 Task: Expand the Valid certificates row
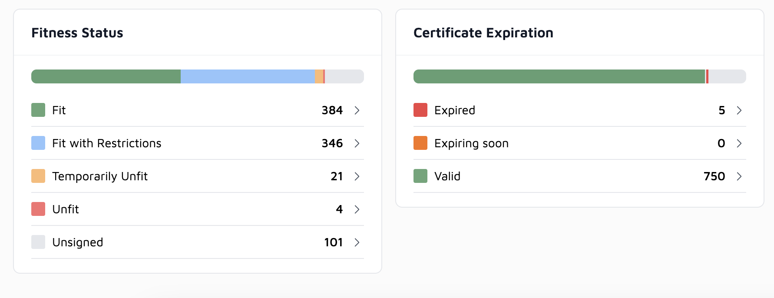coord(739,176)
